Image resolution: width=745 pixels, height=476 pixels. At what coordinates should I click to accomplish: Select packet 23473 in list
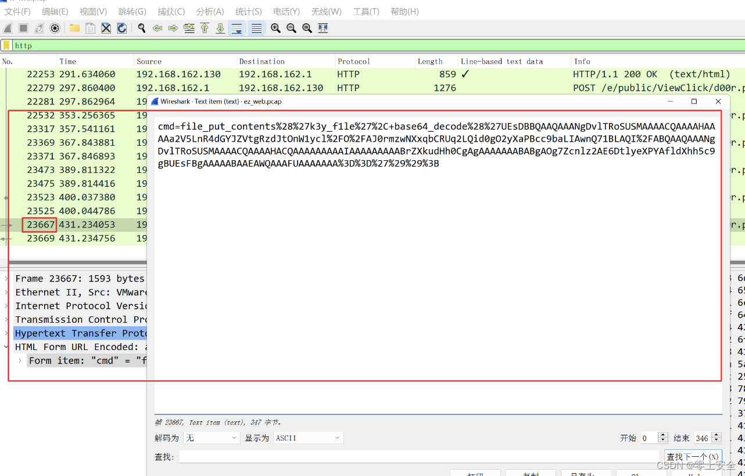[73, 170]
